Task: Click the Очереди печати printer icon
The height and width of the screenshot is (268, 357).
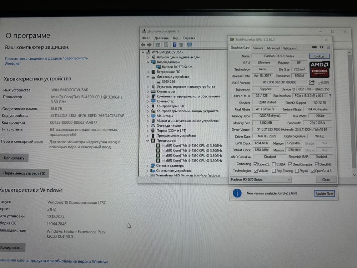Action: (x=153, y=126)
